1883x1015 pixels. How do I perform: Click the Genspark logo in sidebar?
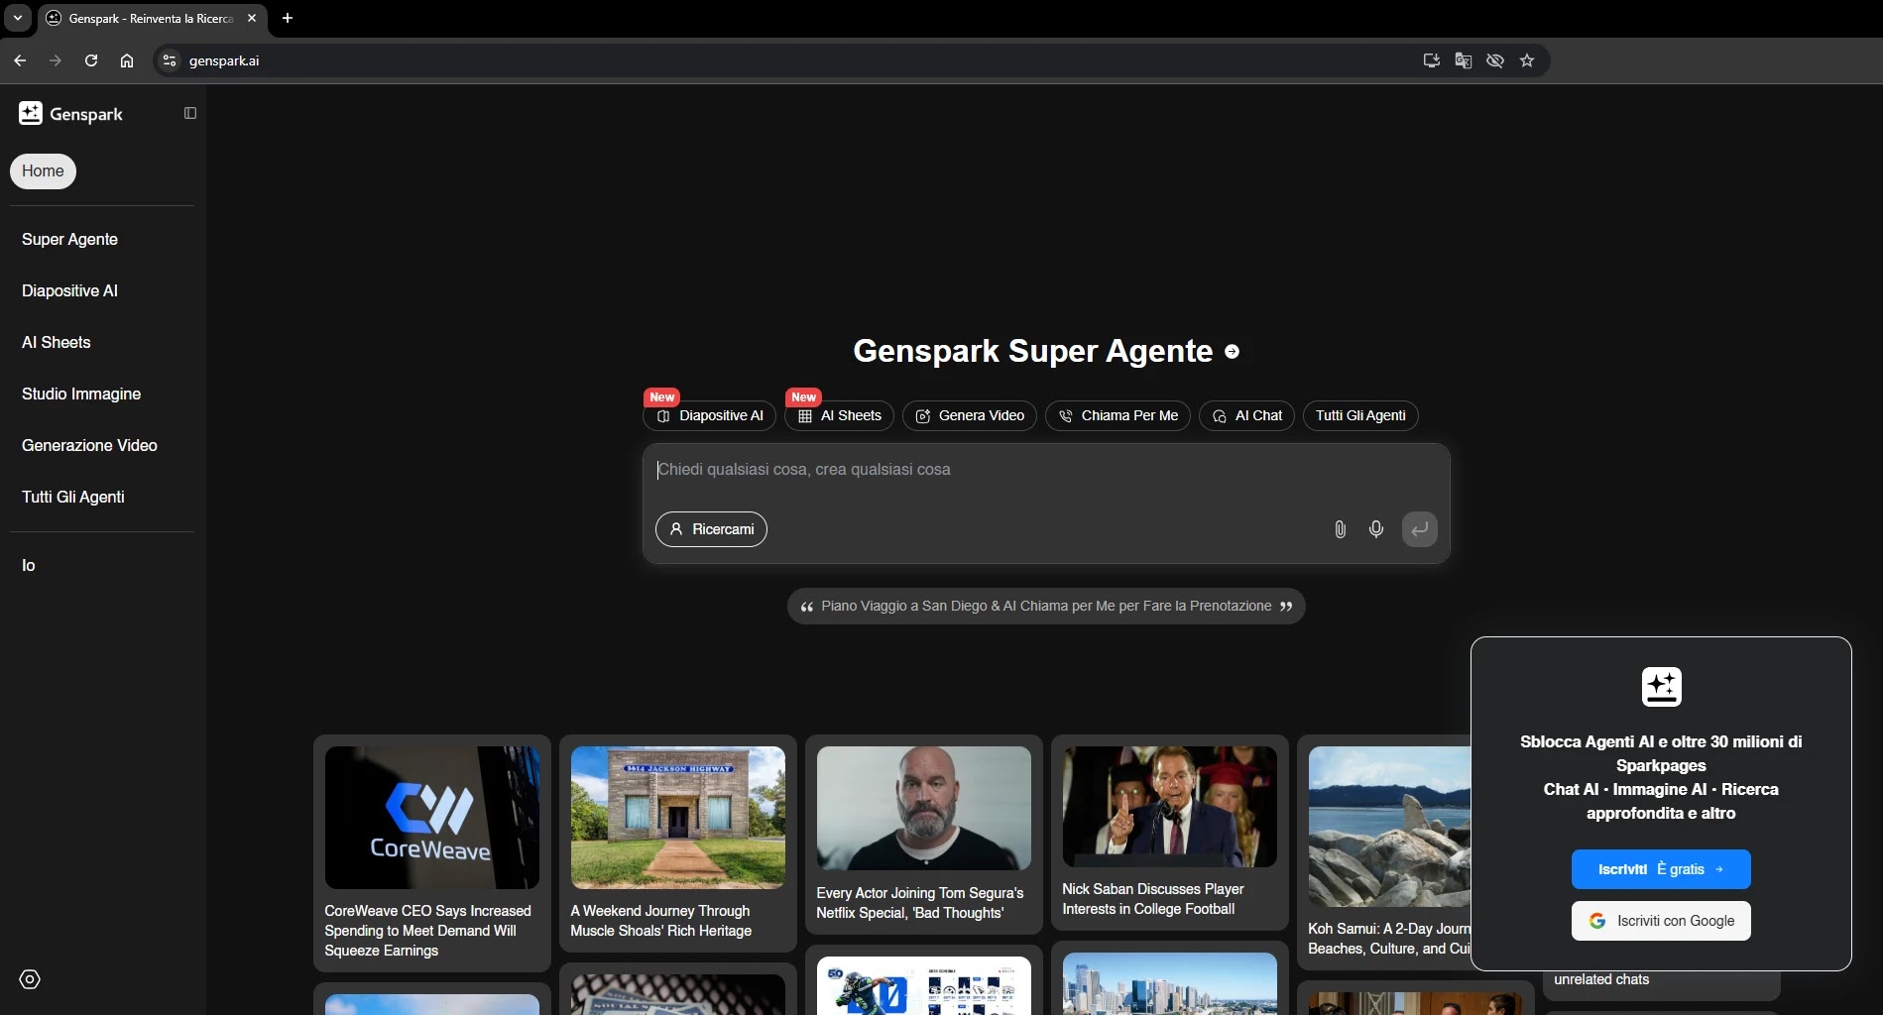click(70, 114)
